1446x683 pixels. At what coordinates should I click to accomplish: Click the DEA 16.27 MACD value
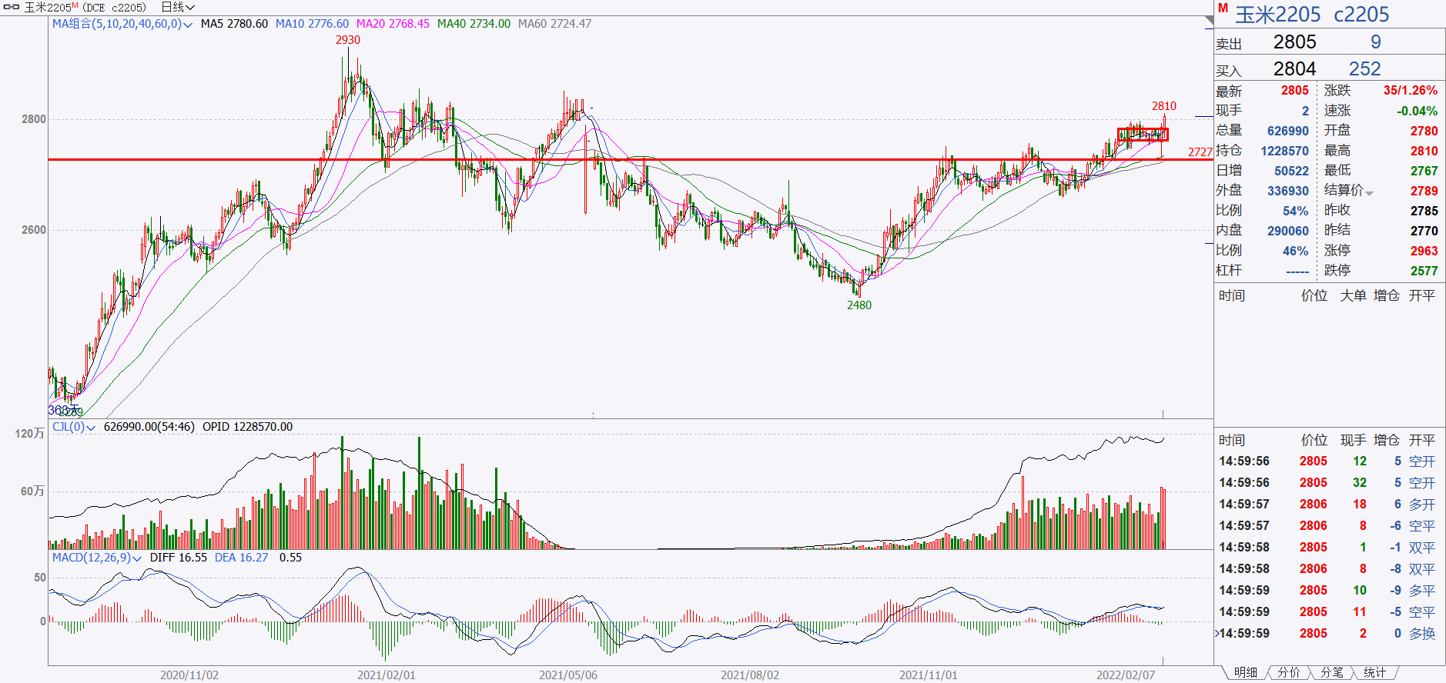(x=241, y=558)
